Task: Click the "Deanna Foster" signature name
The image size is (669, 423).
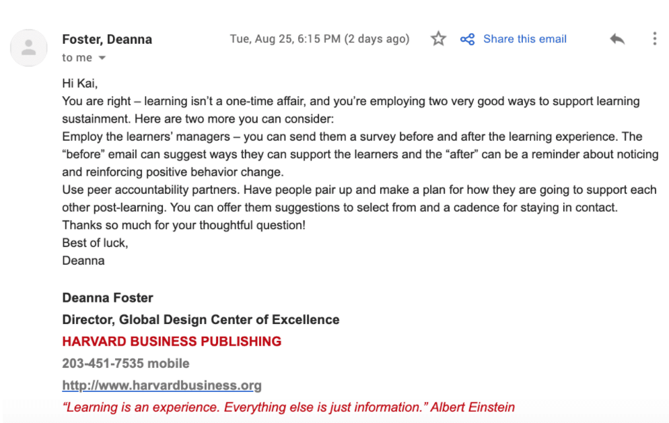Action: coord(108,298)
